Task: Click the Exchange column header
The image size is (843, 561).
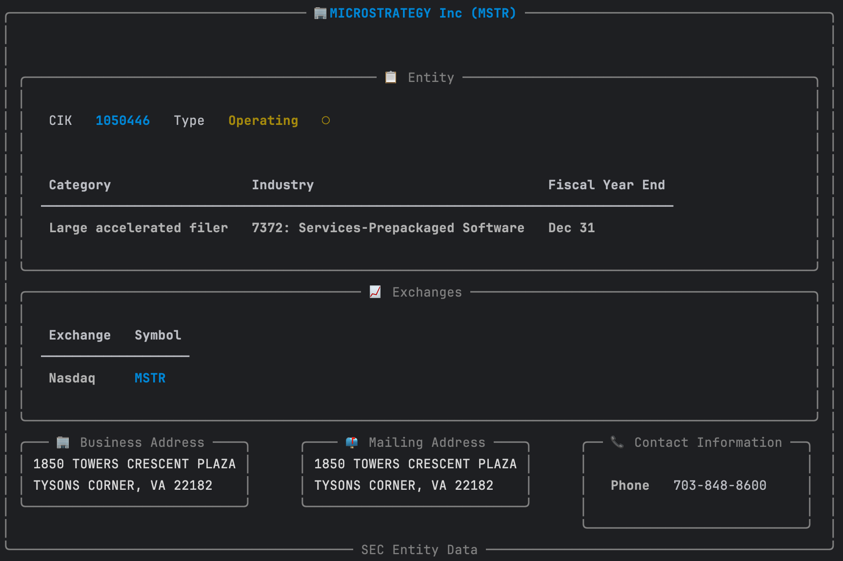Action: 80,335
